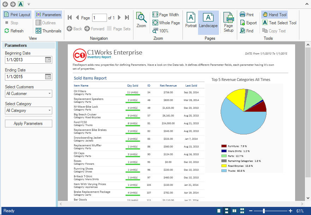
Task: Open Page Setup
Action: [x=228, y=23]
